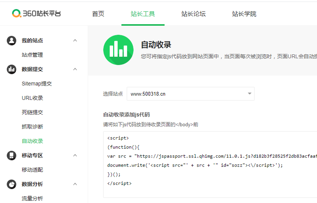Open URL收录 in the sidebar

pyautogui.click(x=33, y=98)
